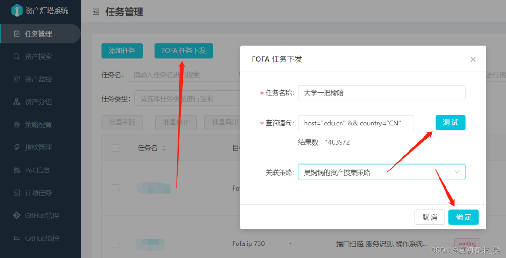Click the 测试 button
The height and width of the screenshot is (258, 506).
[450, 123]
